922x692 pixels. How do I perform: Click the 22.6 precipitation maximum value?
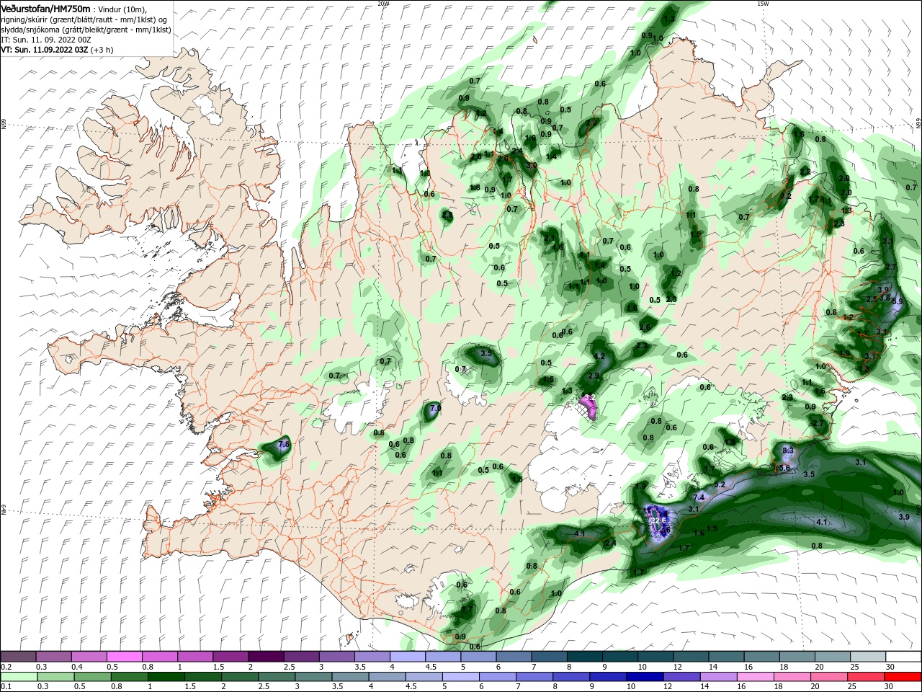point(660,520)
